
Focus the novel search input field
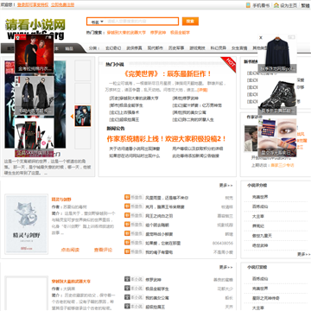pos(142,22)
